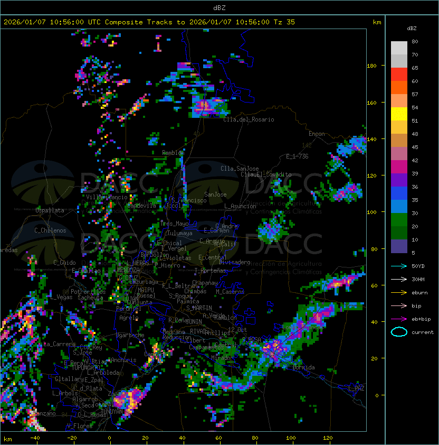
Task: Click the '45' value on dBZ scale
Action: tap(415, 147)
